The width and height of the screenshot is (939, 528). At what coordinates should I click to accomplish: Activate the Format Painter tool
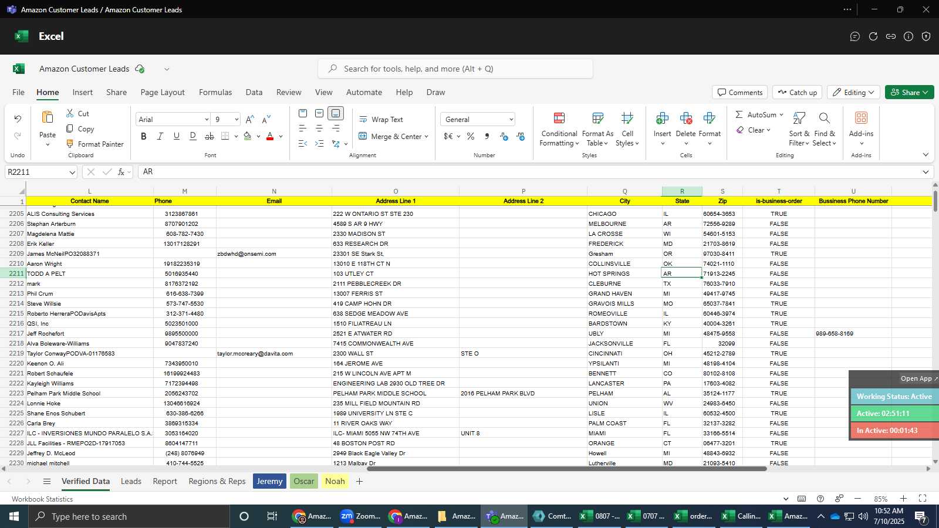pyautogui.click(x=94, y=144)
